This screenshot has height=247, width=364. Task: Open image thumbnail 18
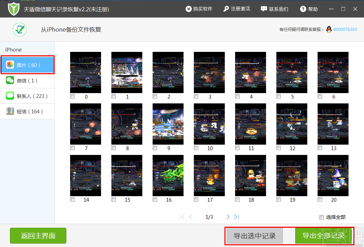click(x=251, y=175)
